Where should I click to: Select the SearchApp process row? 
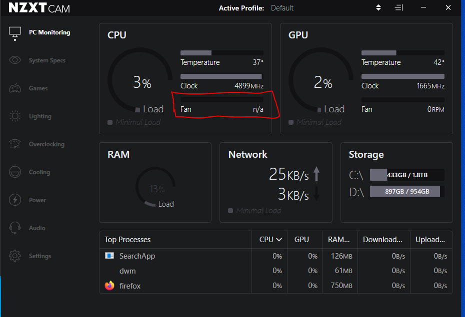[276, 256]
